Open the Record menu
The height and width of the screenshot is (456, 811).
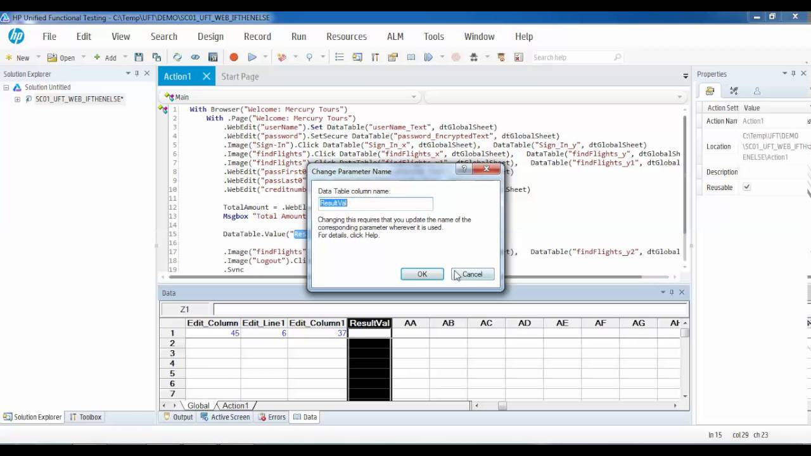[257, 36]
